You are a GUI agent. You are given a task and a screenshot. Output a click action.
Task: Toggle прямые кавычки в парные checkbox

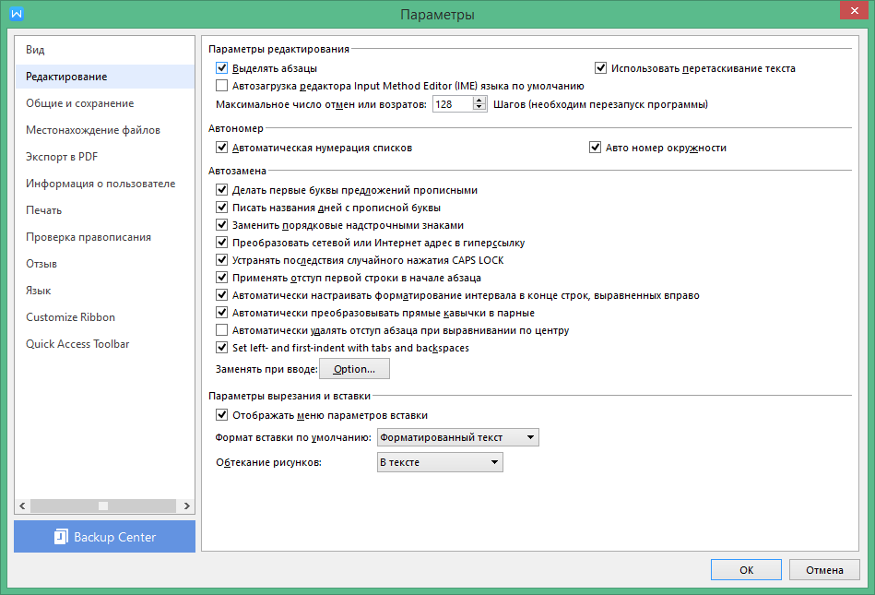coord(221,313)
